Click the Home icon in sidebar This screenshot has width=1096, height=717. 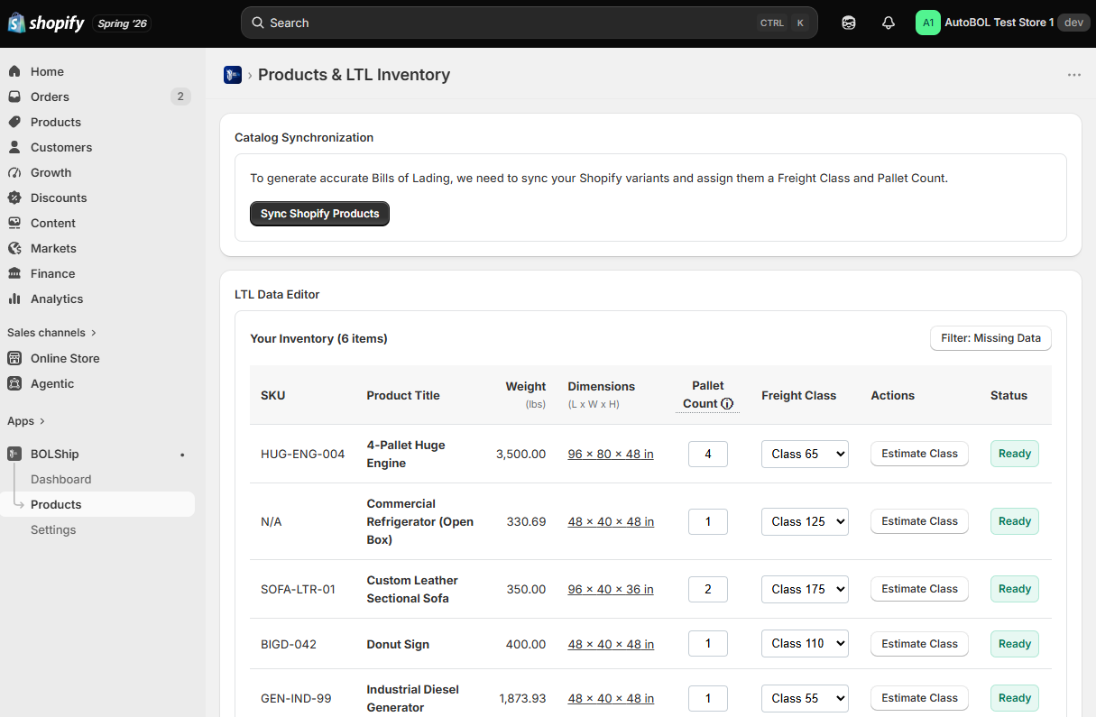(14, 71)
